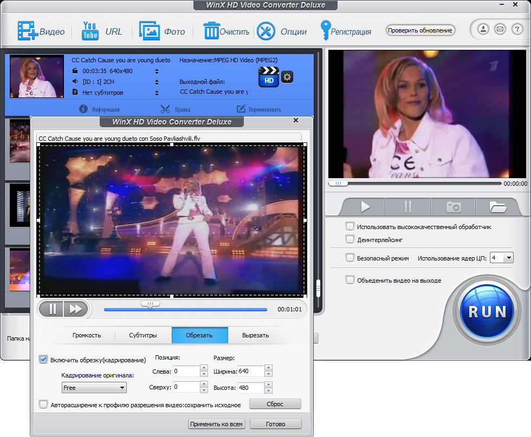Open output settings gear icon
This screenshot has width=531, height=437.
[287, 77]
